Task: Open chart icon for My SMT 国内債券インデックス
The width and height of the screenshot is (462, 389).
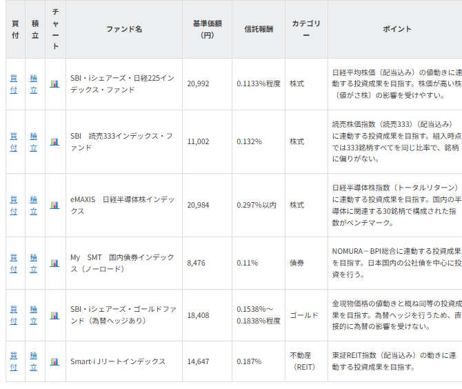Action: pos(54,263)
